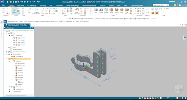Click the Cutout 1 feature icon
This screenshot has height=100, width=187.
16,68
